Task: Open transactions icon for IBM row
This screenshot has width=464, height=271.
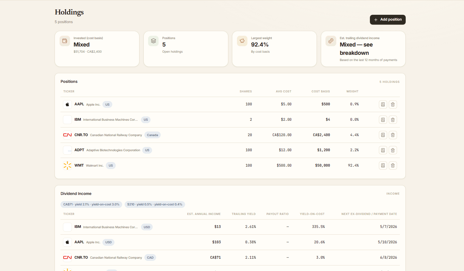Action: click(383, 120)
